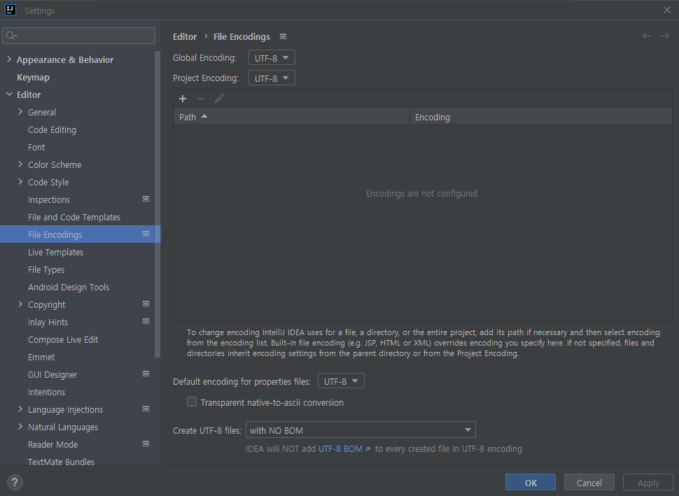Open Font settings
Viewport: 679px width, 496px height.
(x=36, y=147)
